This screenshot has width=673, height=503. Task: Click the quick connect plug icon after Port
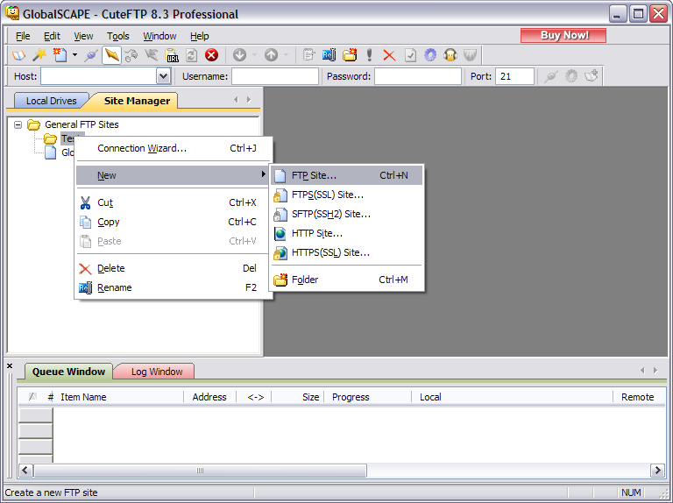551,76
